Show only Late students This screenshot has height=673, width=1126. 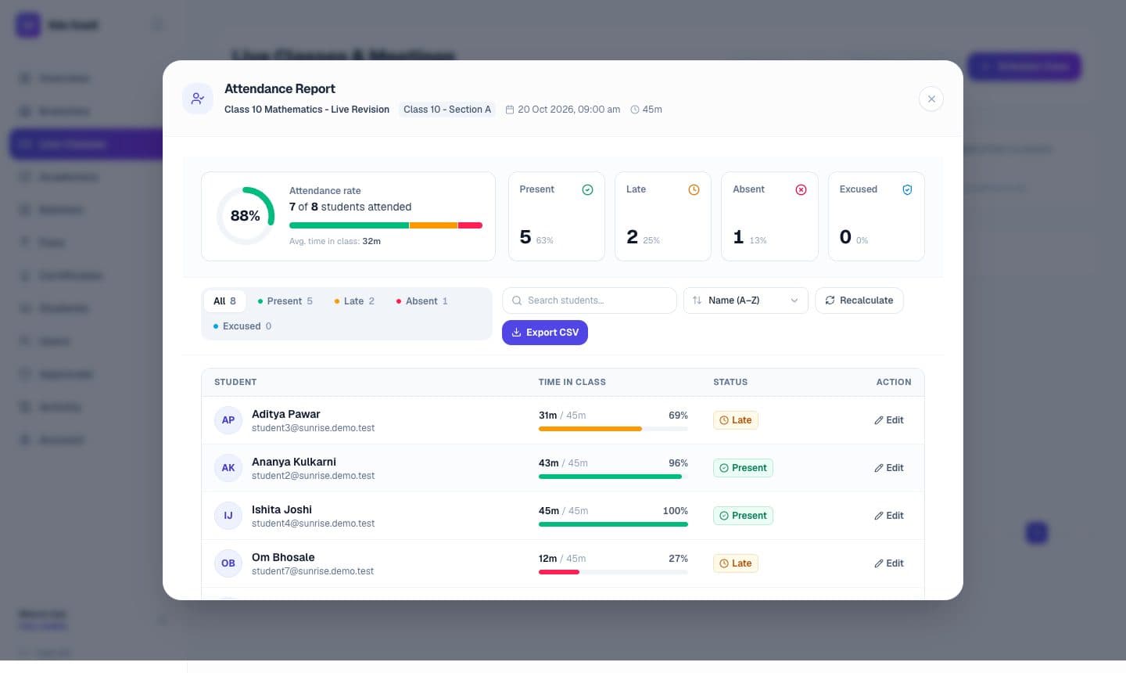(x=354, y=301)
